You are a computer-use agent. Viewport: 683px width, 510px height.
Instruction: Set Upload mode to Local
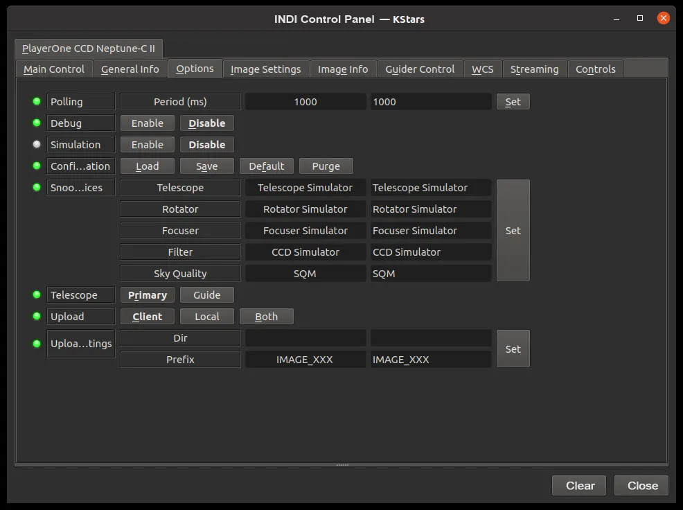pyautogui.click(x=207, y=316)
